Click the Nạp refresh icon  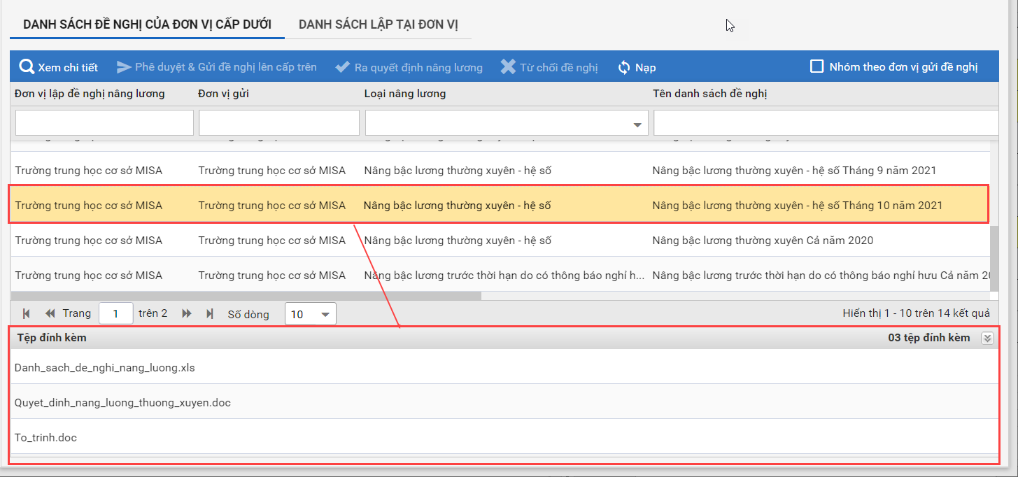coord(624,68)
